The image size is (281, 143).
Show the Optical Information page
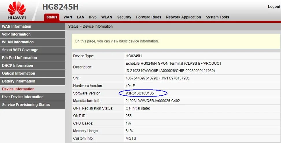pos(33,73)
